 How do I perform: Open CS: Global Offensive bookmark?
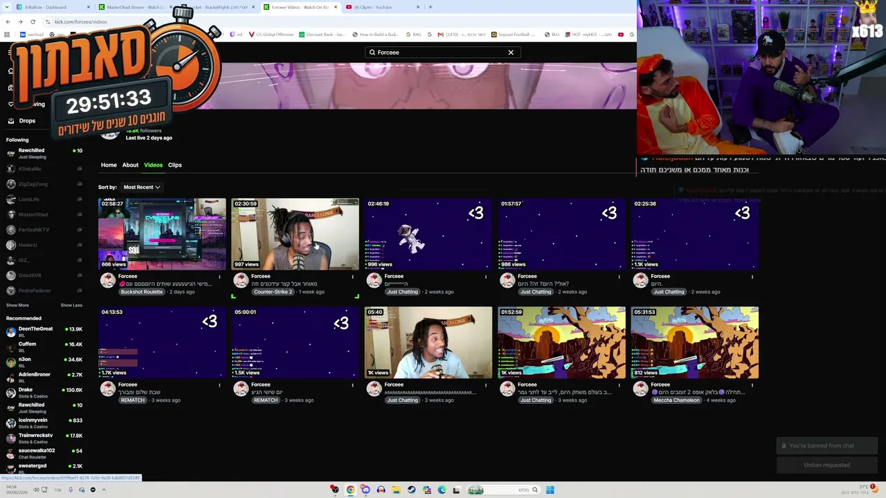tap(271, 35)
